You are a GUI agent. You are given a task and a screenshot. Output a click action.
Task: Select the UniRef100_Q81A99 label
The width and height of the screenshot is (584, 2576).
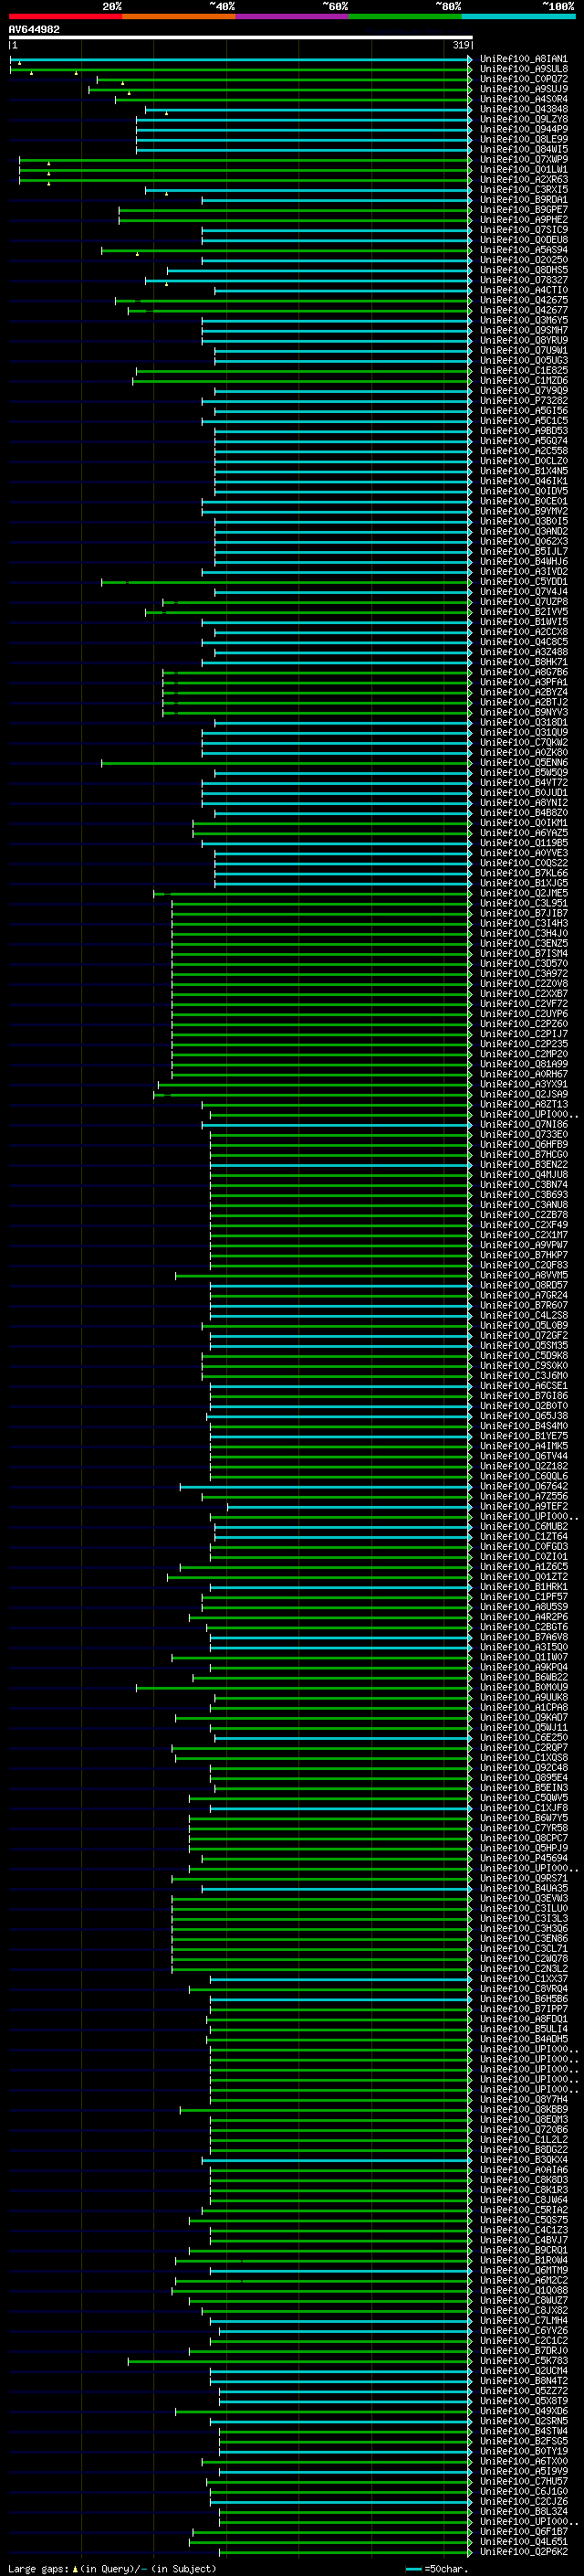coord(523,1064)
